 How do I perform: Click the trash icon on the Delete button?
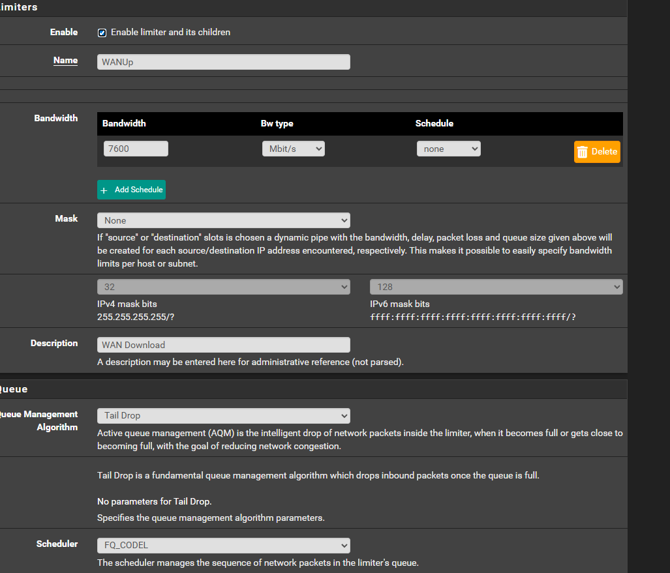(x=583, y=152)
